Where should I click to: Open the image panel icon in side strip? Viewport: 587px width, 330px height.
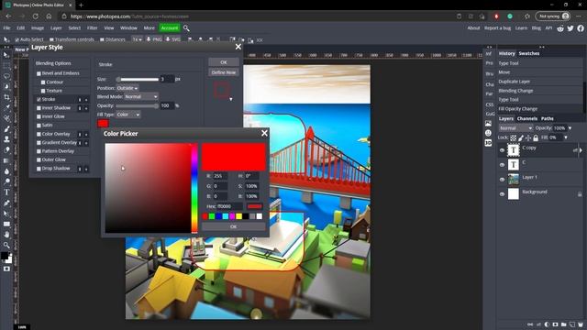(x=488, y=124)
